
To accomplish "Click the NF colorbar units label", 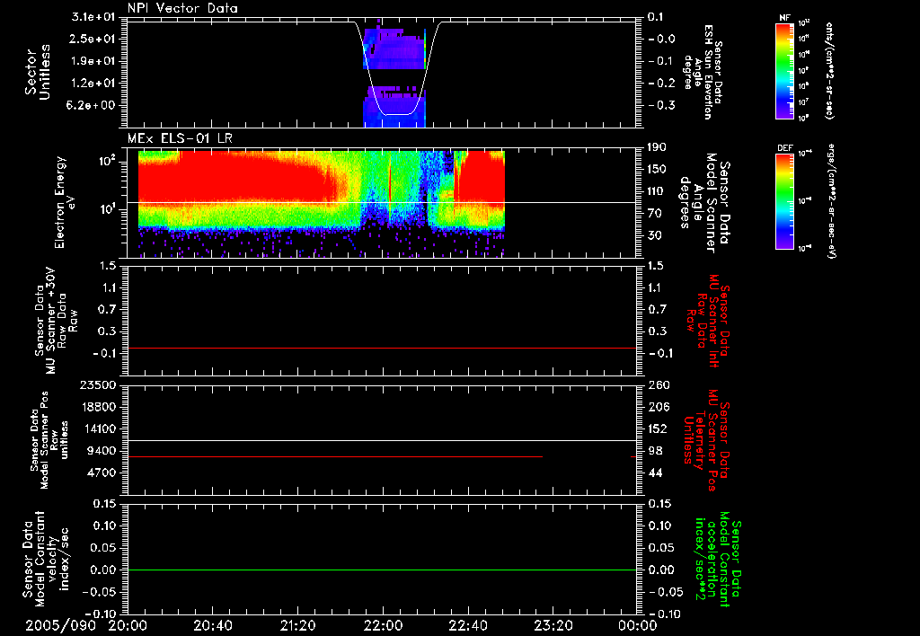I will coord(829,71).
